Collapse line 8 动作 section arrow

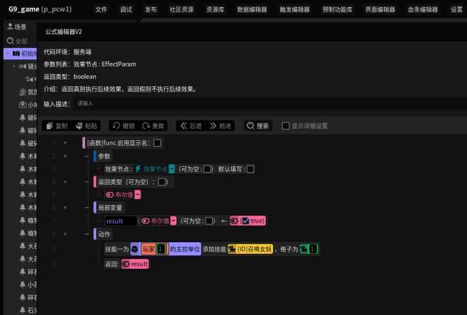(65, 234)
